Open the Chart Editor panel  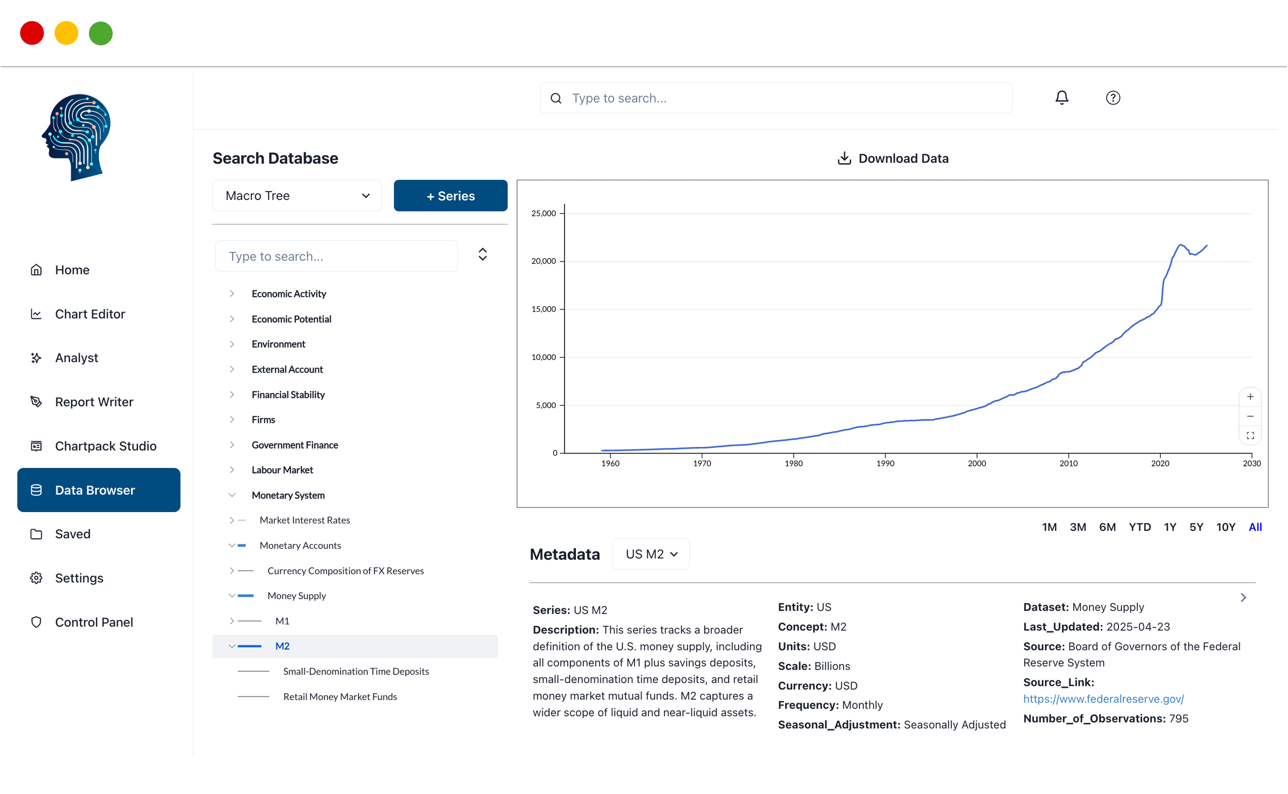(x=90, y=314)
